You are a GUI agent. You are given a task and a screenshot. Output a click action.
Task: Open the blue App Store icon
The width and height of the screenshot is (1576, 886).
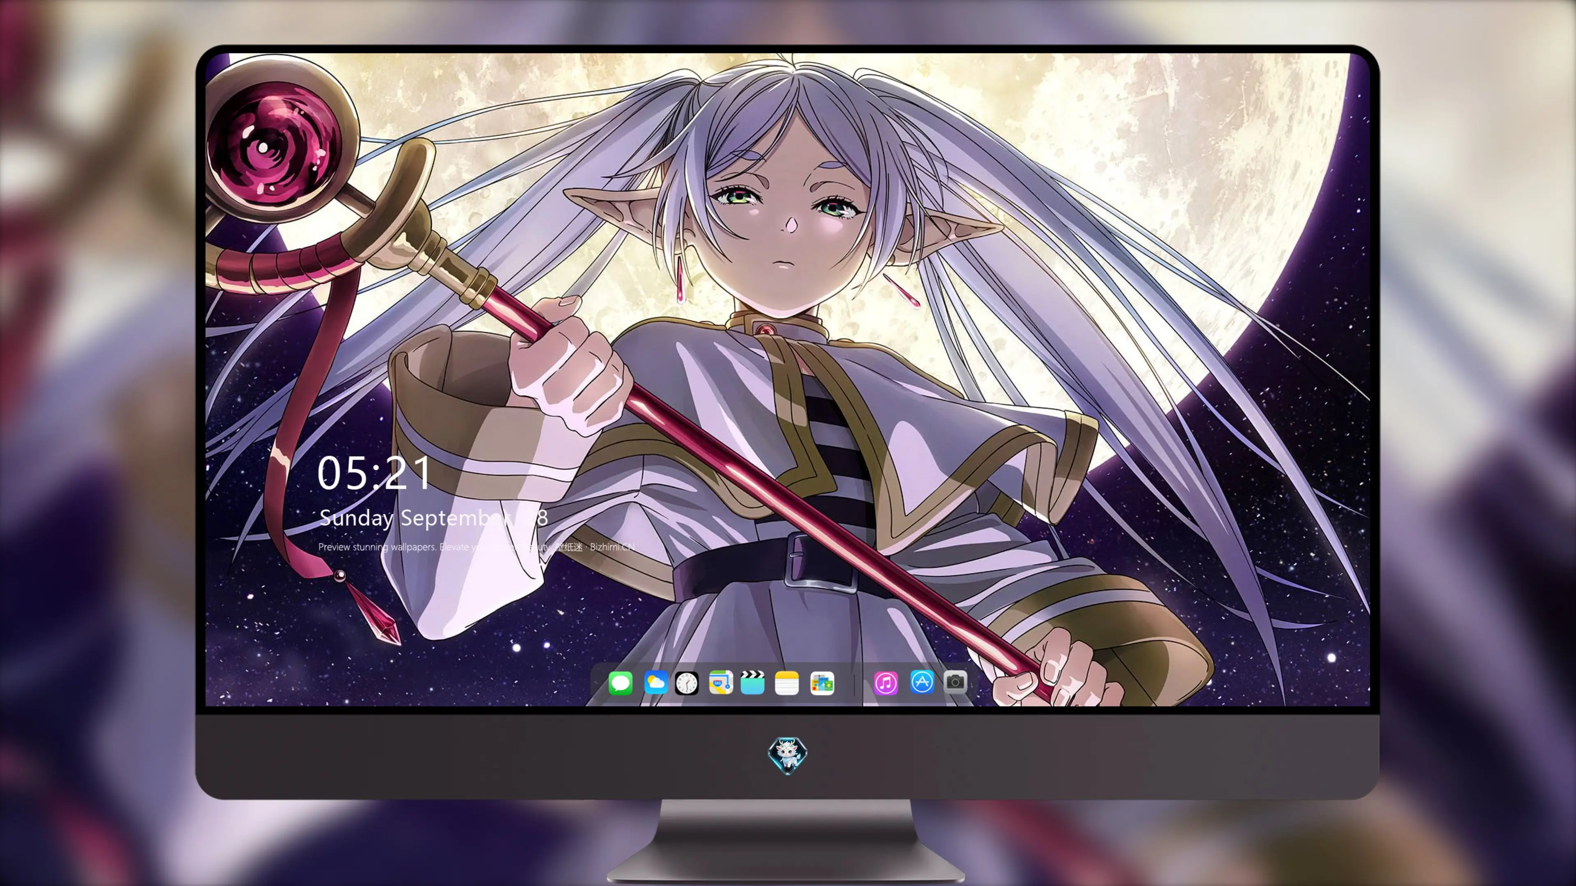click(x=922, y=682)
